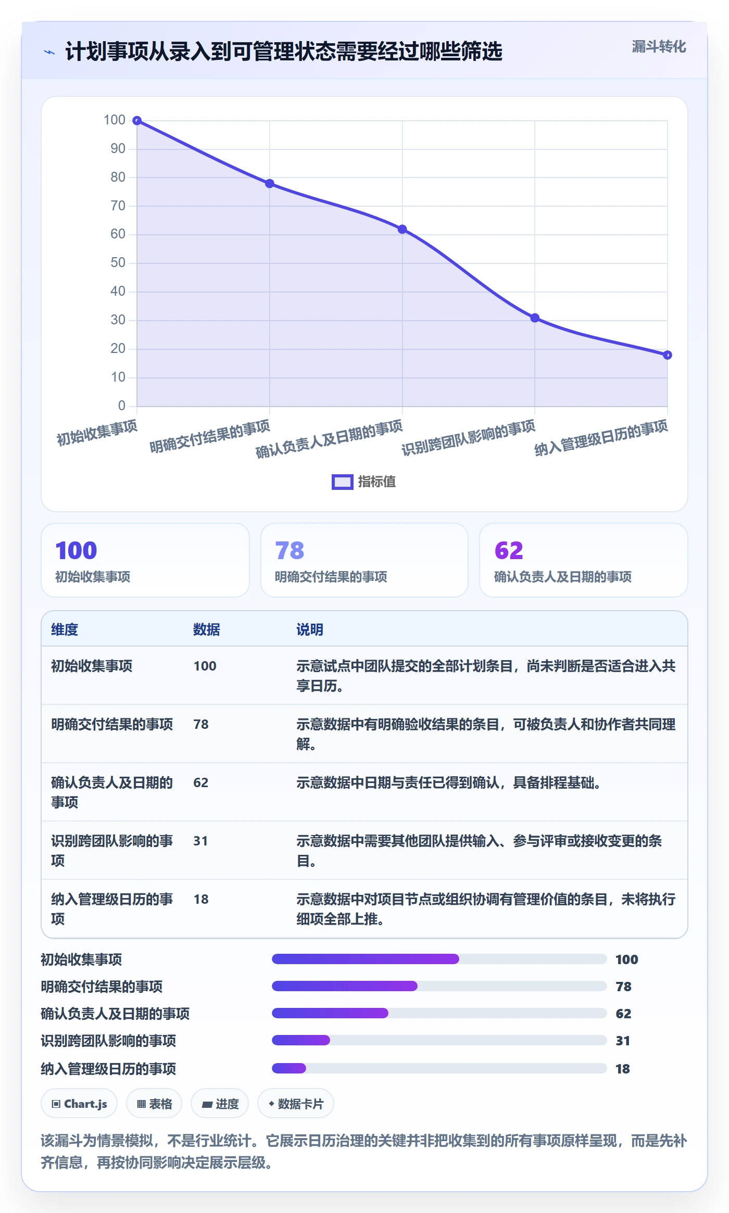Click the 指标值 legend label
This screenshot has height=1213, width=729.
(x=377, y=482)
